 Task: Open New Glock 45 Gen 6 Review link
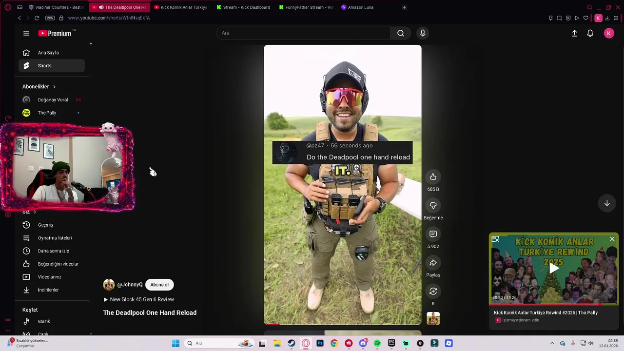[x=138, y=299]
